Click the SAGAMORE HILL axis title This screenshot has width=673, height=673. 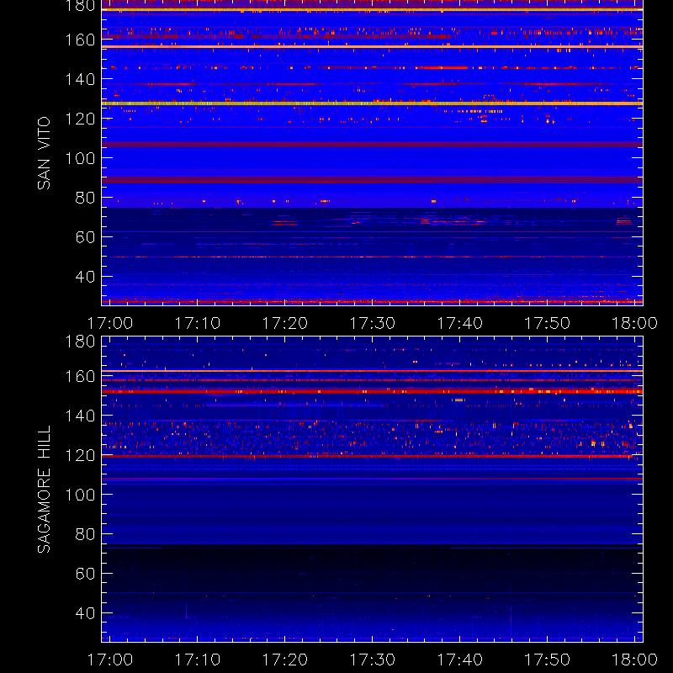coord(44,489)
